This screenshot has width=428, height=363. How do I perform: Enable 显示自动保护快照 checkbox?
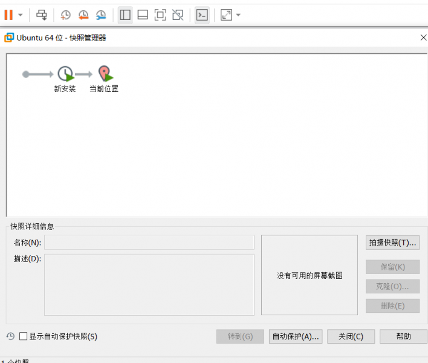tap(24, 336)
